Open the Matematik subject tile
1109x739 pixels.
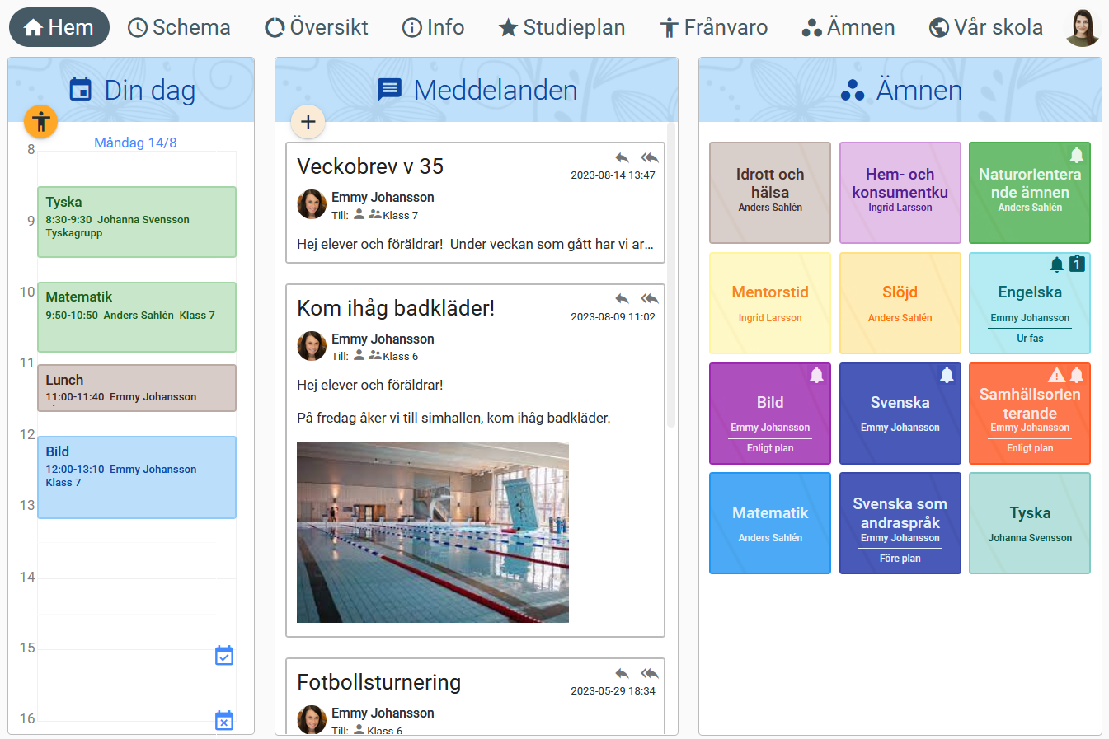coord(769,523)
